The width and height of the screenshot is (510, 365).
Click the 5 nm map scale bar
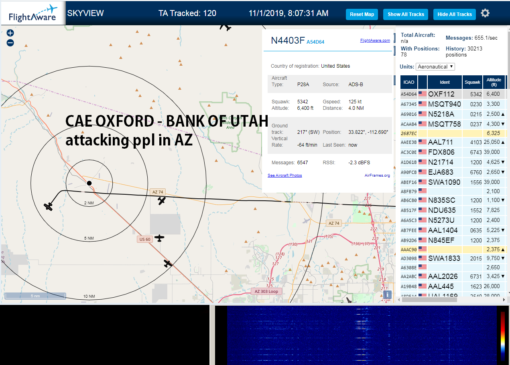(x=36, y=296)
